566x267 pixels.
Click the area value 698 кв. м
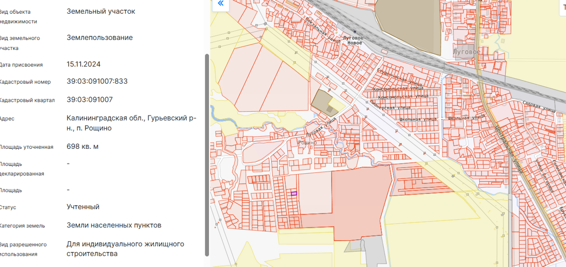[x=83, y=146]
